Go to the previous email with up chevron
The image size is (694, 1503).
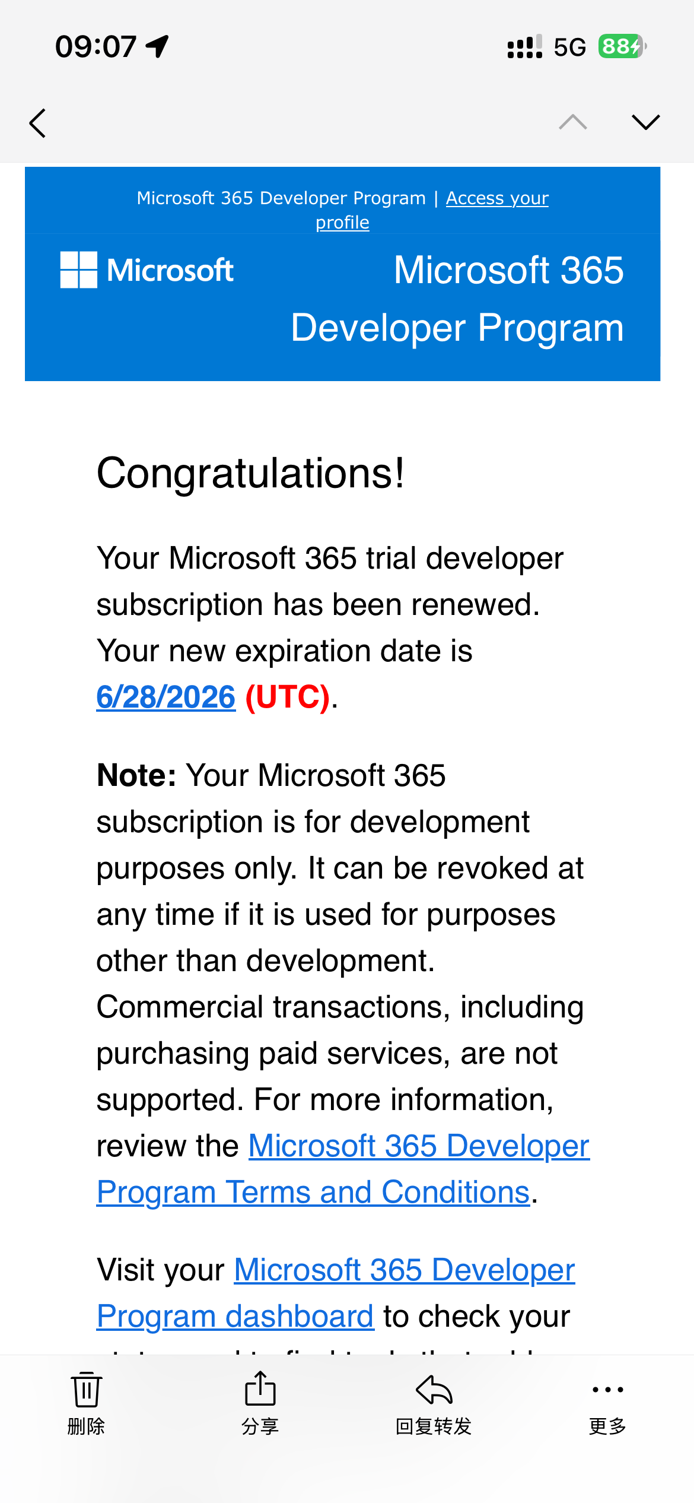pos(573,122)
